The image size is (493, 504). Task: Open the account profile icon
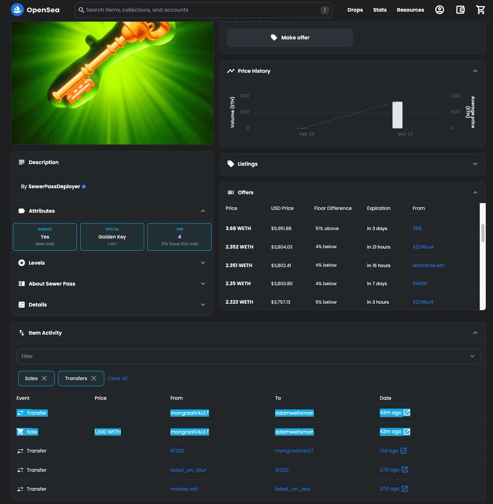[x=440, y=10]
